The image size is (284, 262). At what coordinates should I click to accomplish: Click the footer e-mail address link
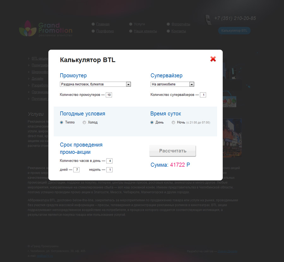(x=45, y=256)
